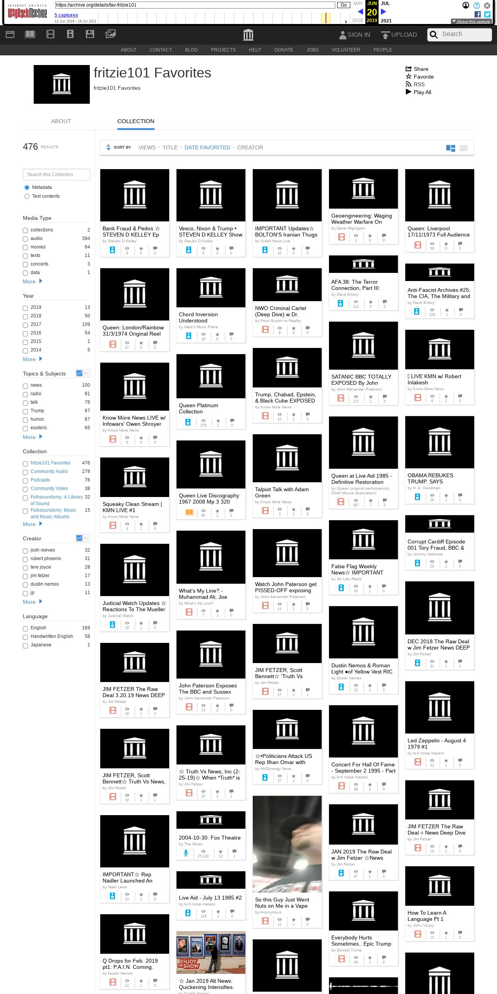The image size is (497, 994).
Task: Click the RSS feed icon
Action: point(408,84)
